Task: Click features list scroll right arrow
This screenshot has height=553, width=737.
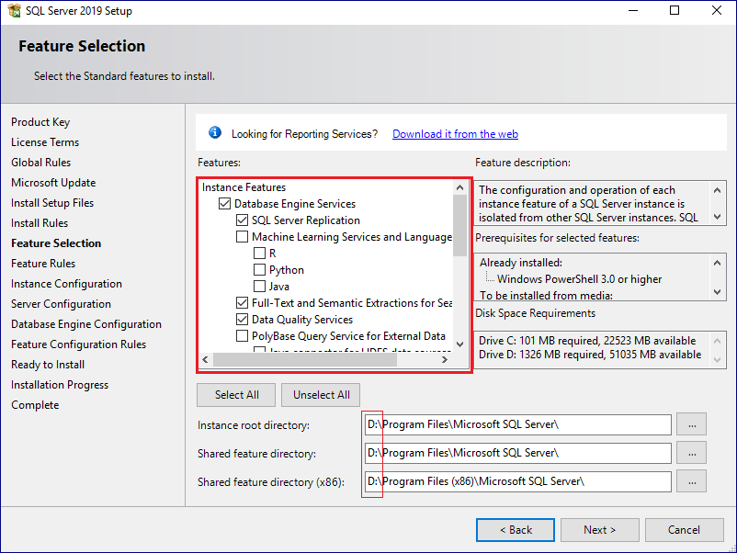Action: [445, 359]
